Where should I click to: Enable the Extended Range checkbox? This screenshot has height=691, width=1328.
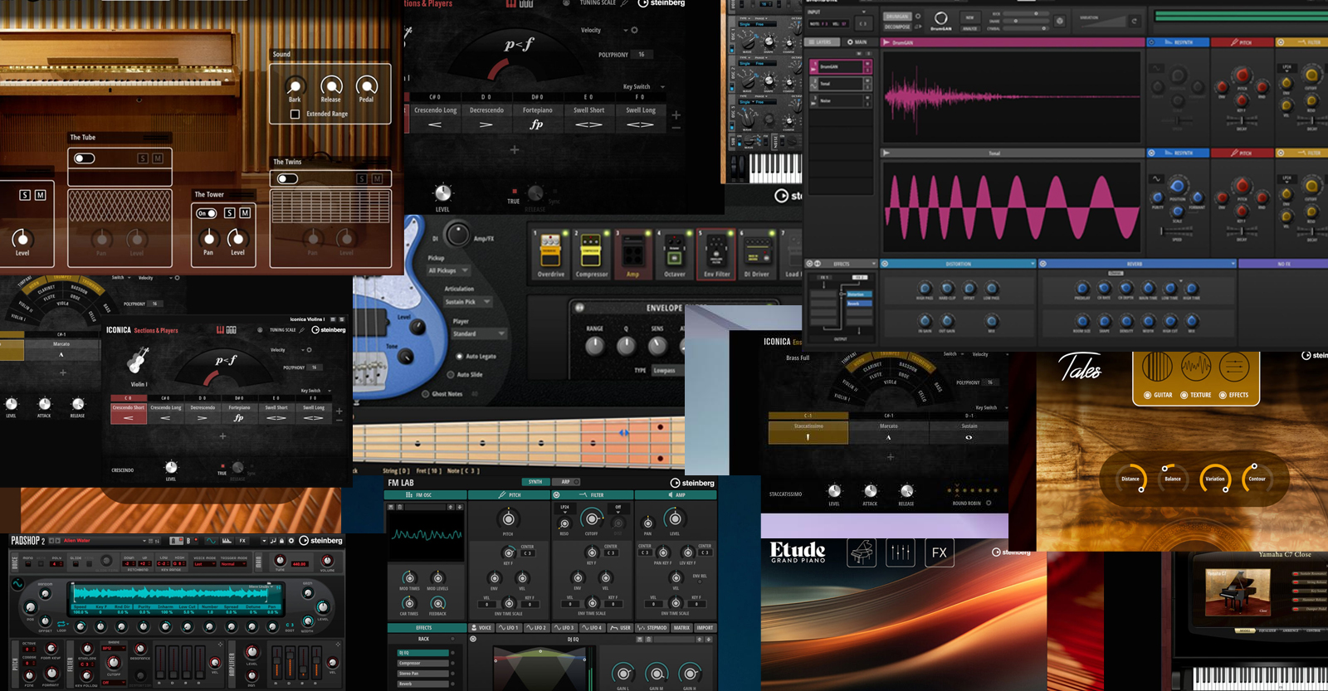pyautogui.click(x=295, y=114)
